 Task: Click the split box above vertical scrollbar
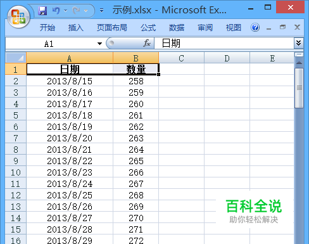[x=299, y=55]
